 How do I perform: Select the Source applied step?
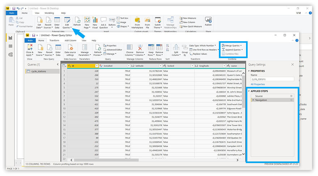[x=272, y=96]
